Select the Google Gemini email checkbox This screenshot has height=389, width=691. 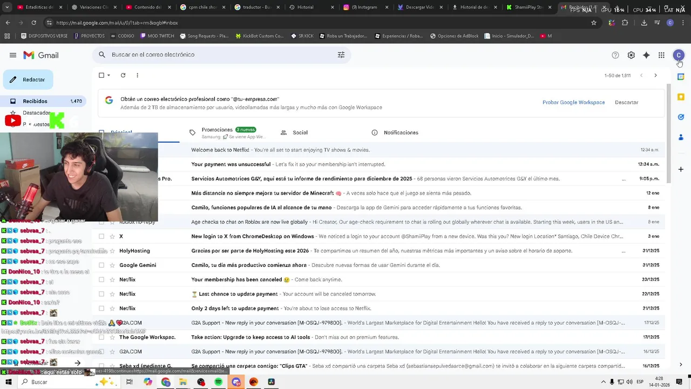pos(101,265)
